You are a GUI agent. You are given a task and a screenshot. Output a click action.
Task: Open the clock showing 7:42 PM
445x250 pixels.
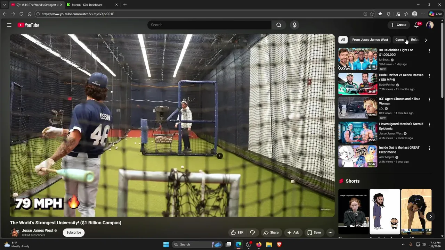(x=436, y=244)
